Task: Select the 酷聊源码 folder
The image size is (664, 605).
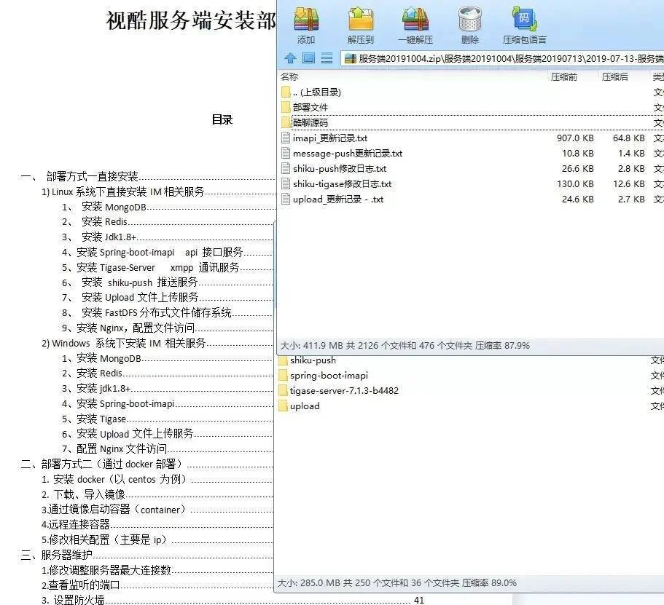Action: (310, 123)
